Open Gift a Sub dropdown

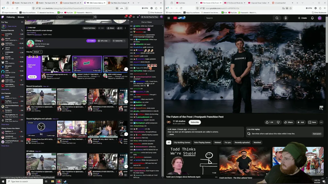[104, 41]
